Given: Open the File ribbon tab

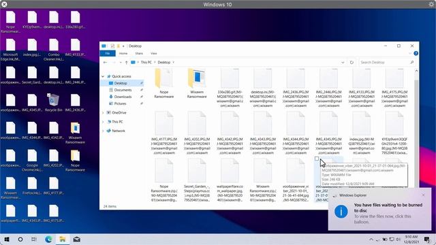Looking at the screenshot, I should (x=108, y=53).
